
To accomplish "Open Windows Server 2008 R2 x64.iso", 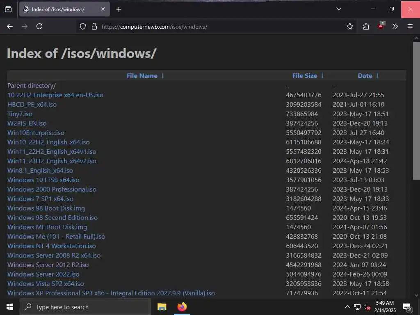I will 54,255.
